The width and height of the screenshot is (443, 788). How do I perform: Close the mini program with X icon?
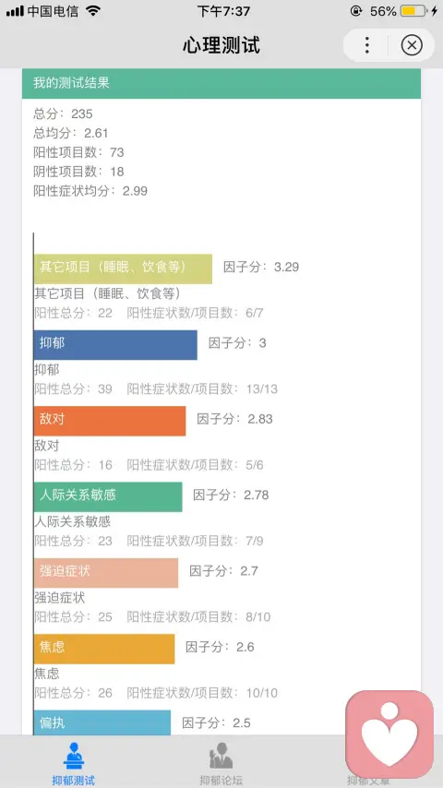coord(412,45)
